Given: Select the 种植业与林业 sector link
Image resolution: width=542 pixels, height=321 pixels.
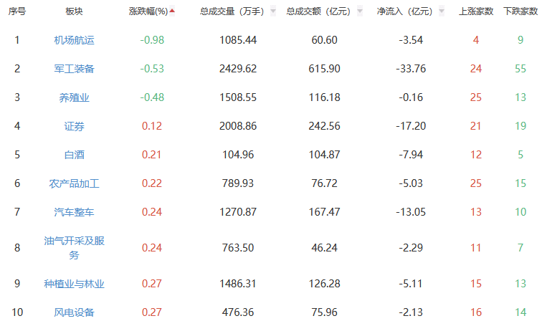Looking at the screenshot, I should point(74,284).
